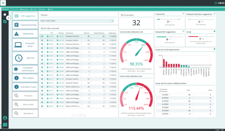The height and width of the screenshot is (131, 225).
Task: Click the page number field showing 1
Action: (80, 115)
